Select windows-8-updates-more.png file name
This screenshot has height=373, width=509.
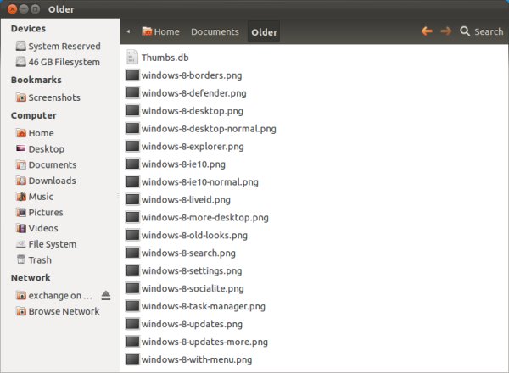click(204, 342)
